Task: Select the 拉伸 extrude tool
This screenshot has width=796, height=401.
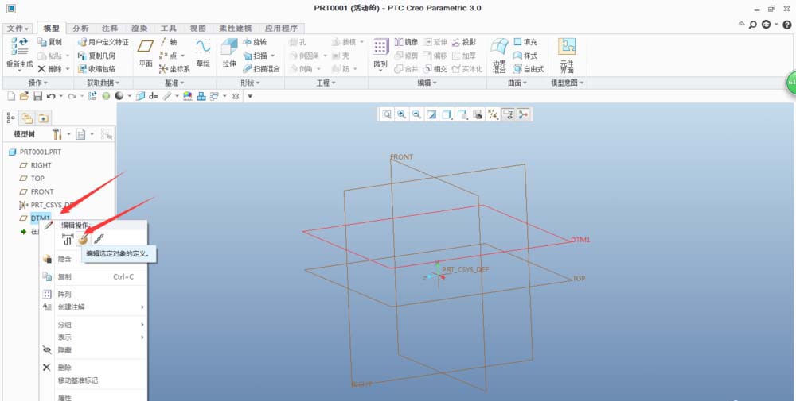Action: (229, 53)
